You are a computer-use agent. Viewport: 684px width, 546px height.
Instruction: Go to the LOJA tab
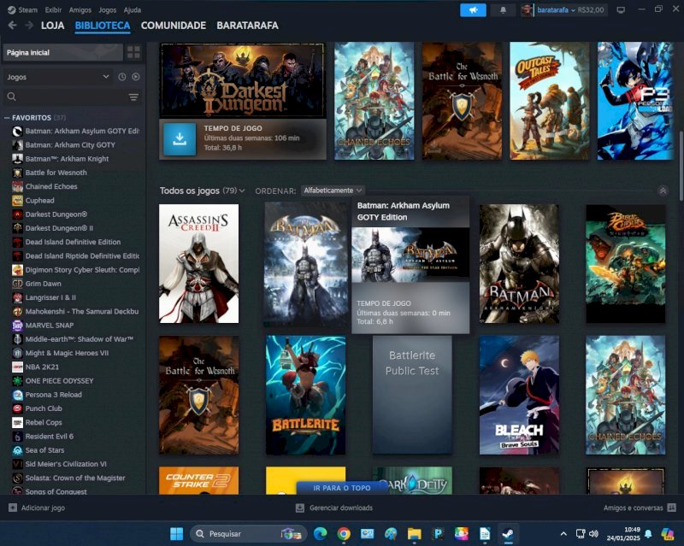pyautogui.click(x=52, y=26)
